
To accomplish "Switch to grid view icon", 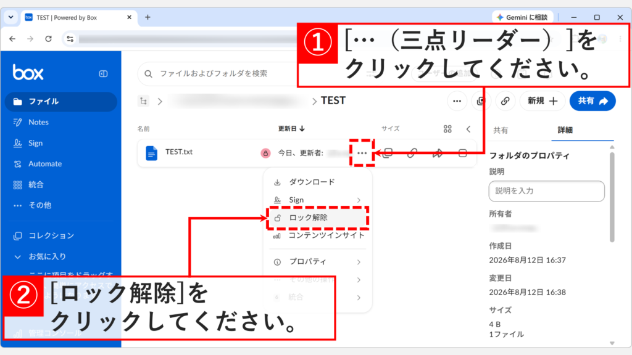I will 447,129.
